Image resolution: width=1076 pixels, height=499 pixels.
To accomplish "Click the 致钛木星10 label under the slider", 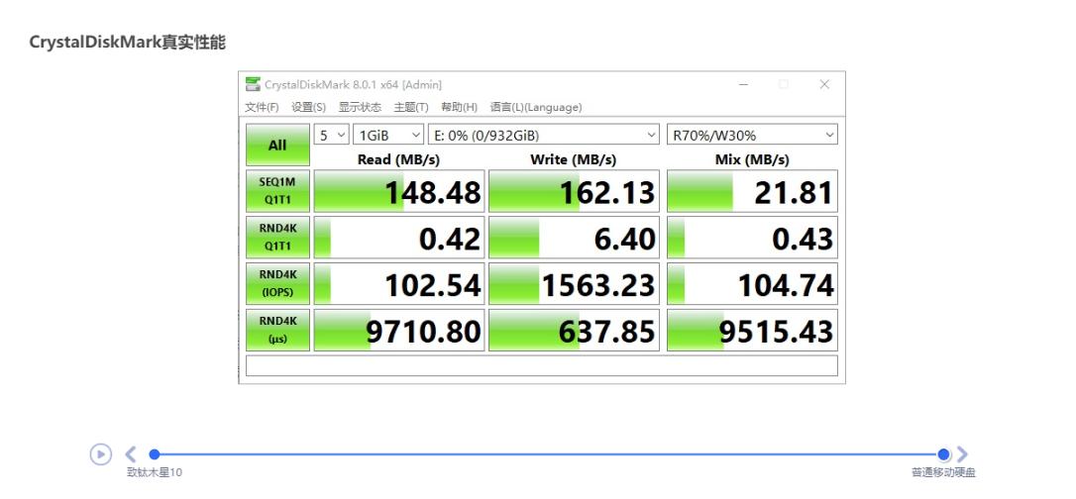I will [x=156, y=472].
